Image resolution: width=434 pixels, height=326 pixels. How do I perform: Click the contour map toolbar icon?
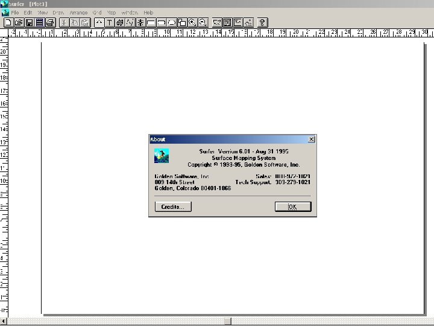[x=217, y=22]
